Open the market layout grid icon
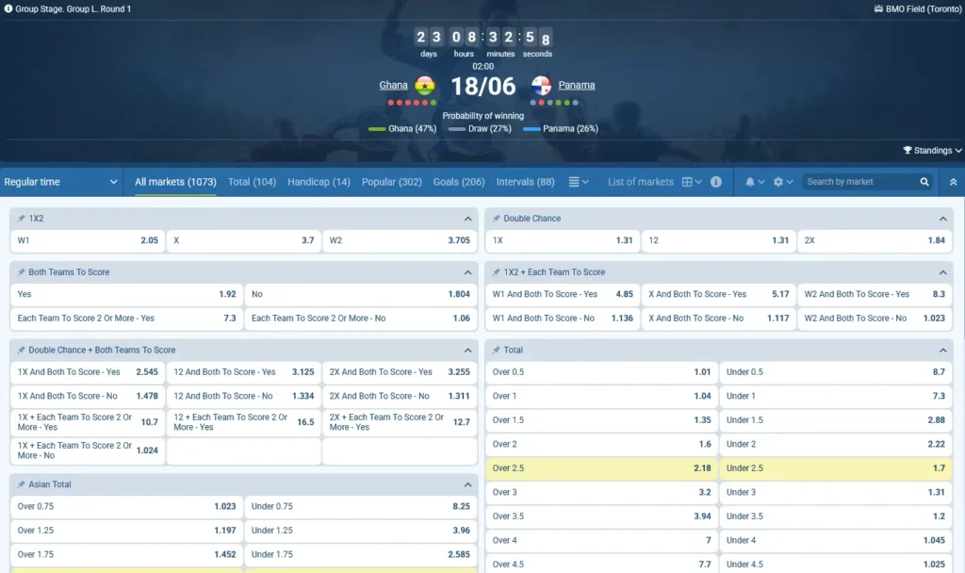This screenshot has width=965, height=573. click(692, 182)
